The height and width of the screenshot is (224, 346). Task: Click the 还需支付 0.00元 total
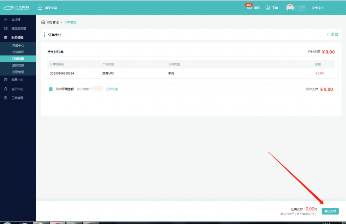click(x=304, y=209)
